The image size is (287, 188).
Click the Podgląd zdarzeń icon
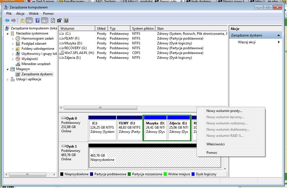18,44
